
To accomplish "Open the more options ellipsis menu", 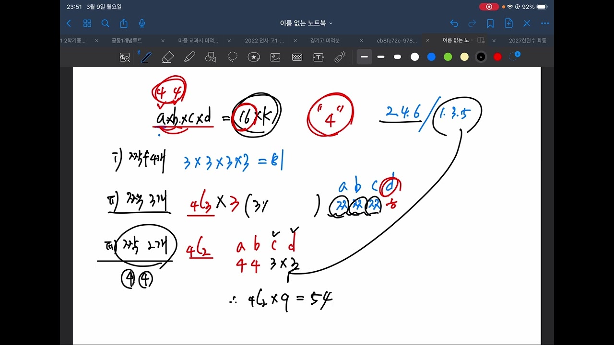I will click(x=545, y=23).
